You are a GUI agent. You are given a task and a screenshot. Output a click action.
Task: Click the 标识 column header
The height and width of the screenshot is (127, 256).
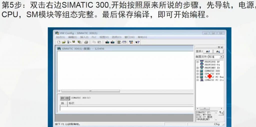71,103
